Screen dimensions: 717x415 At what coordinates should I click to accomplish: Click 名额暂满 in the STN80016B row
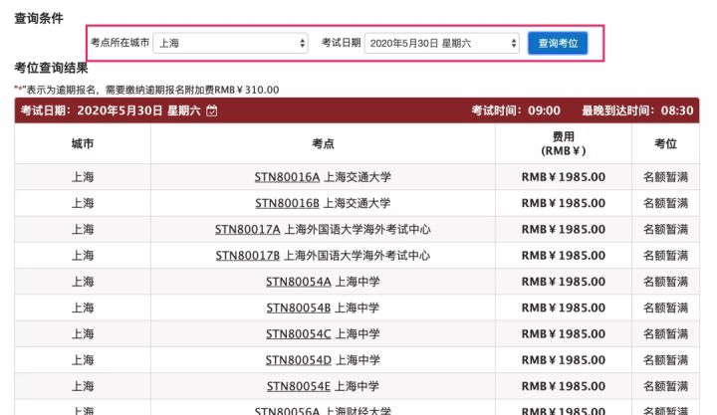(665, 203)
